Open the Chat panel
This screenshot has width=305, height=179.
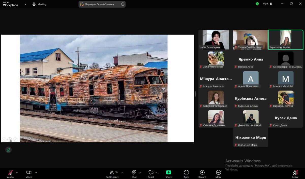click(134, 173)
